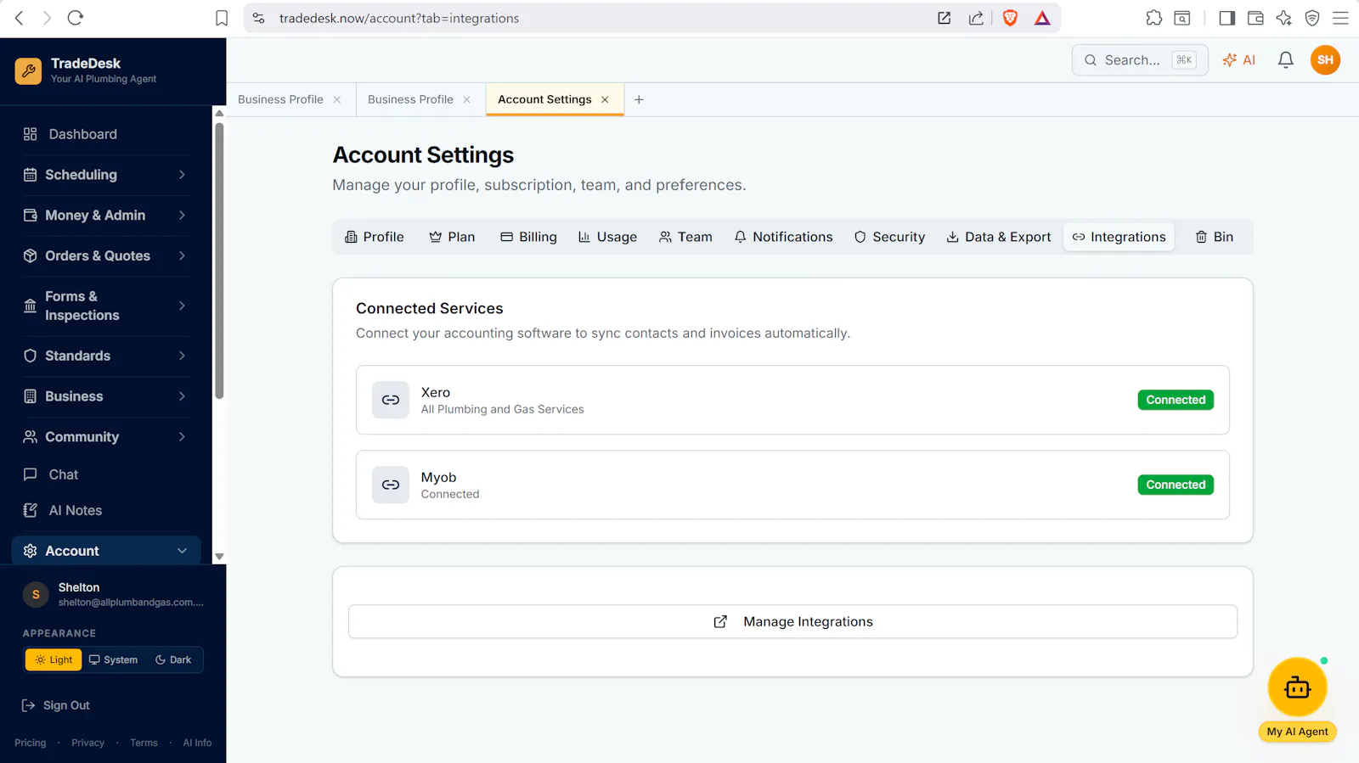This screenshot has width=1359, height=763.
Task: Click the Brave Leo AI star icon
Action: tap(1283, 18)
